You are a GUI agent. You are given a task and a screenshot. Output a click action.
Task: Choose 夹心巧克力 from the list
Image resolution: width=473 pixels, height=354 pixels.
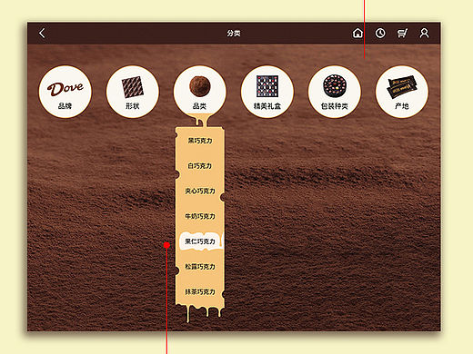point(200,191)
